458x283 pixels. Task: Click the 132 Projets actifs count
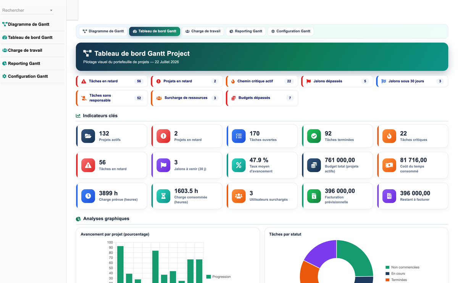point(104,133)
